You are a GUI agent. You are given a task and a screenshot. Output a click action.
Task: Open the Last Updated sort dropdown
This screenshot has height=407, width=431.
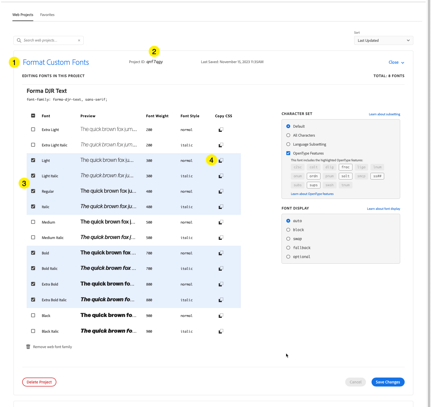[x=384, y=40]
